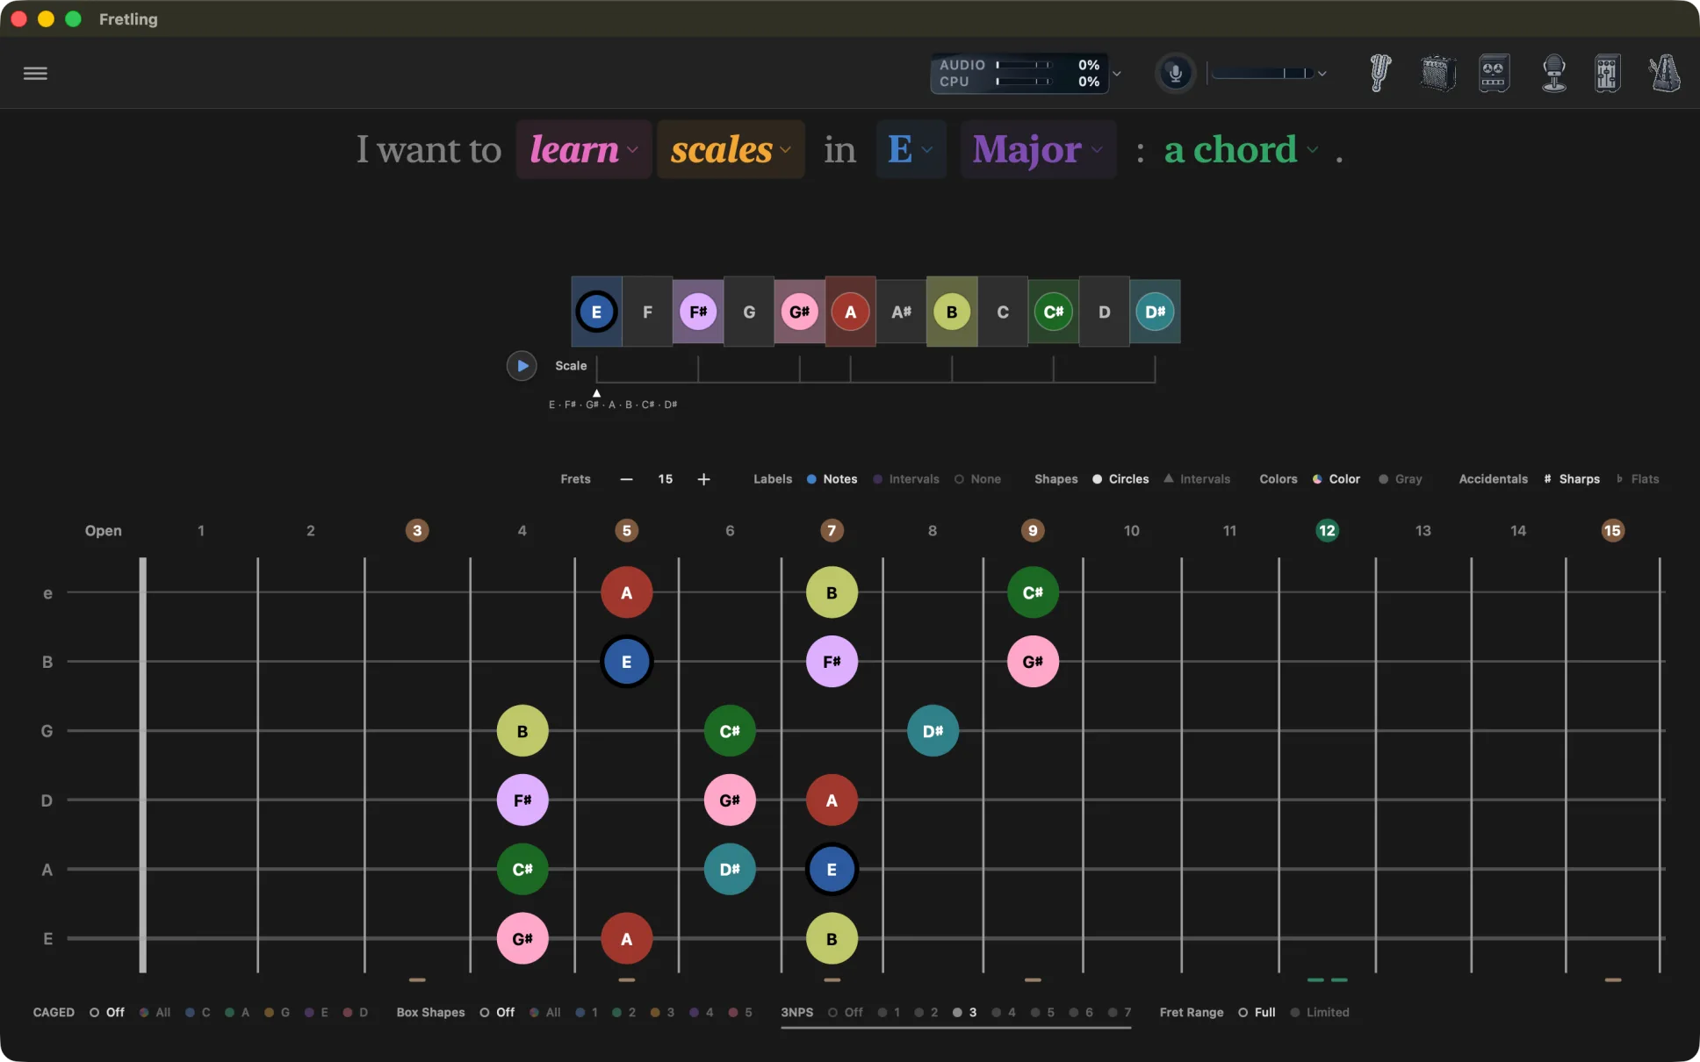
Task: Select CAGED All option
Action: coord(155,1012)
